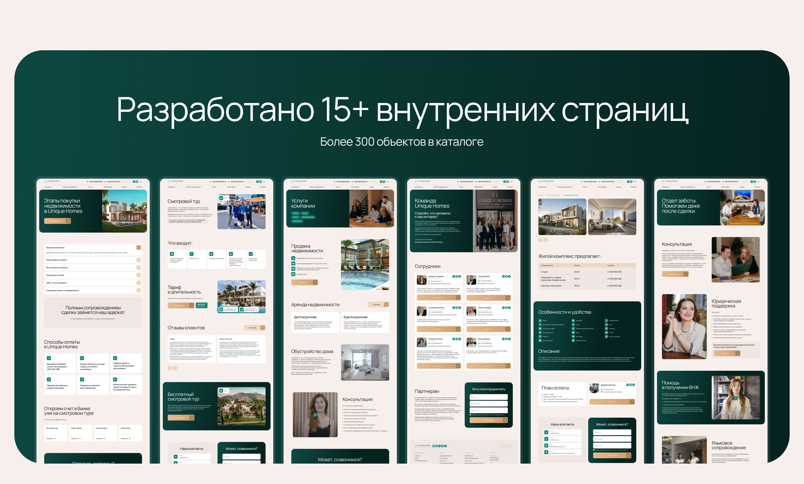Play the woman's video beside Консультация list
The image size is (804, 484).
[315, 415]
